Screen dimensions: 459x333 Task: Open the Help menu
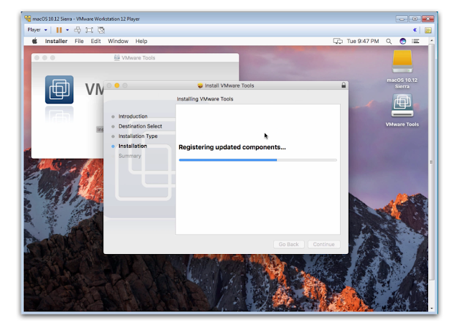tap(141, 41)
